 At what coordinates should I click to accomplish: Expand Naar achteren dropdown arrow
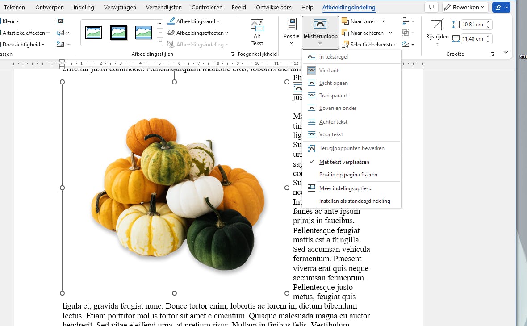coord(390,33)
